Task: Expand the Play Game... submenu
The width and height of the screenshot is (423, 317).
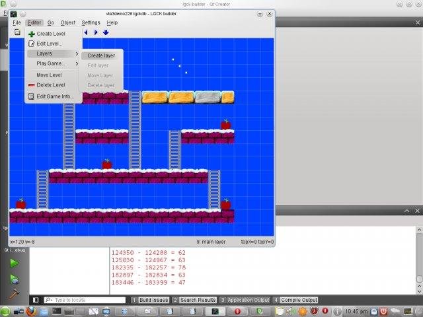Action: [54, 63]
